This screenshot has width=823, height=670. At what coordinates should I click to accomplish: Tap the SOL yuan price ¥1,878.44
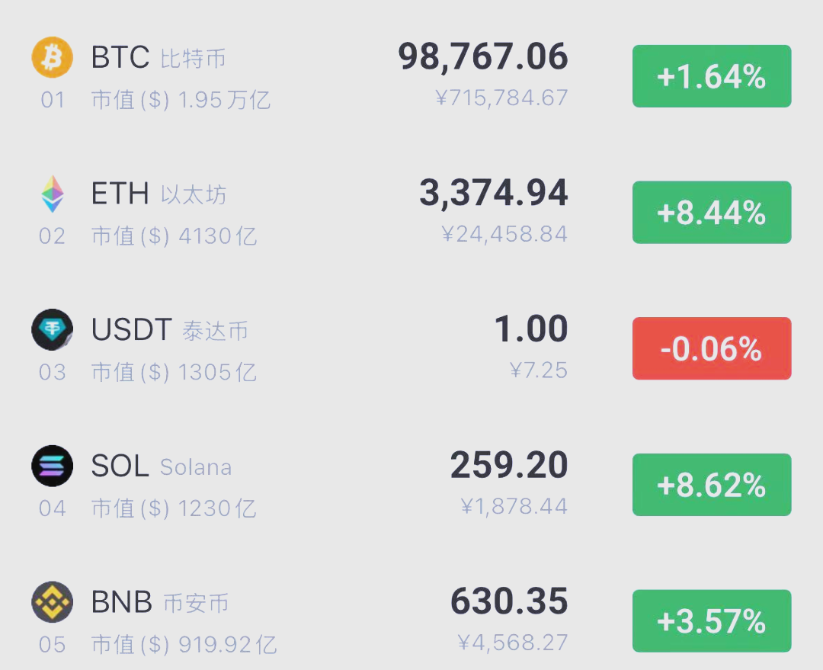pyautogui.click(x=514, y=507)
